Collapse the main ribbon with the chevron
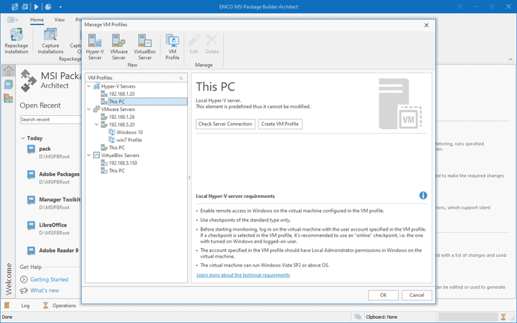This screenshot has height=323, width=517. pos(511,59)
